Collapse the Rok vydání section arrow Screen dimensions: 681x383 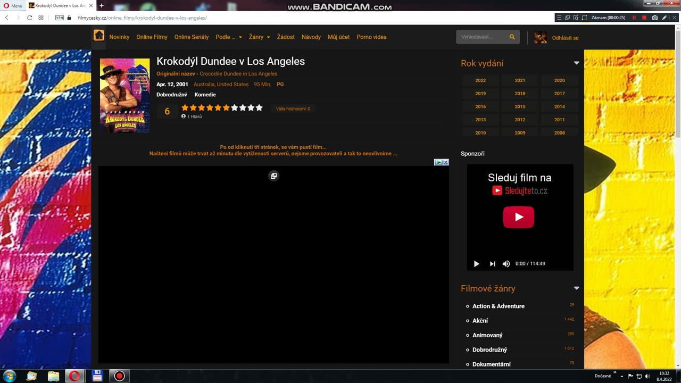pos(576,63)
